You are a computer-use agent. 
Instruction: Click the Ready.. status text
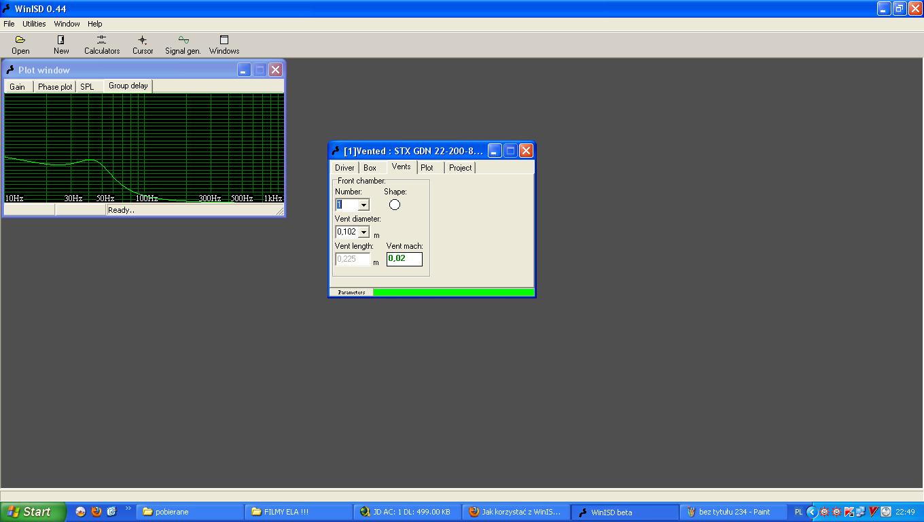[x=121, y=211]
